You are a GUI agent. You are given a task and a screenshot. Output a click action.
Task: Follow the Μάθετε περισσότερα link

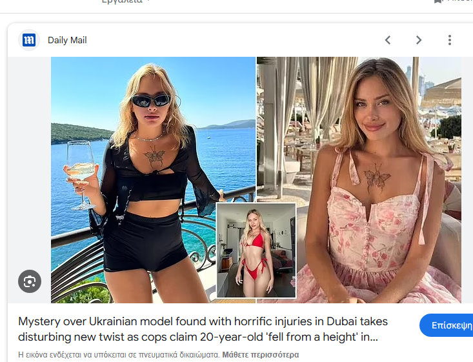tap(260, 354)
